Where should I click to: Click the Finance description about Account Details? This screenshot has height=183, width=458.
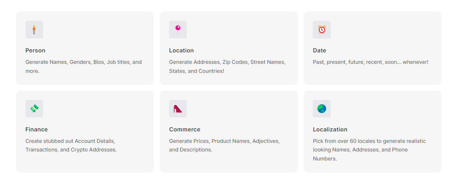pos(71,145)
